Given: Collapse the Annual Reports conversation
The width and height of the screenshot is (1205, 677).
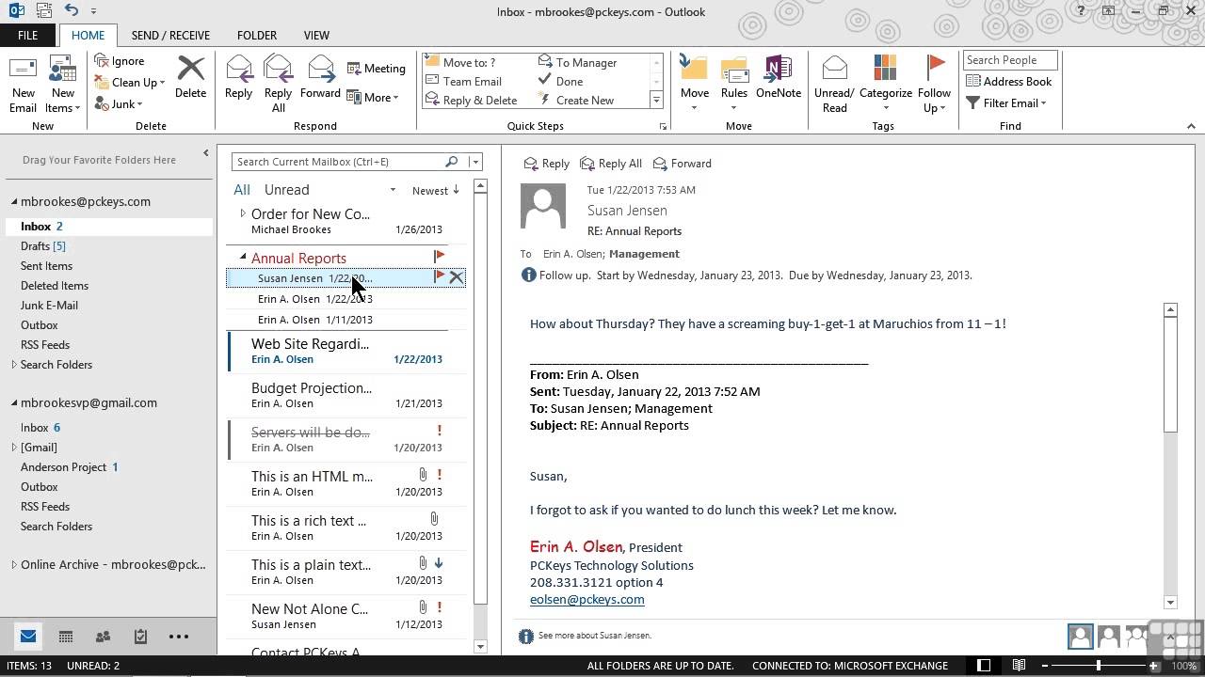Looking at the screenshot, I should click(x=242, y=257).
